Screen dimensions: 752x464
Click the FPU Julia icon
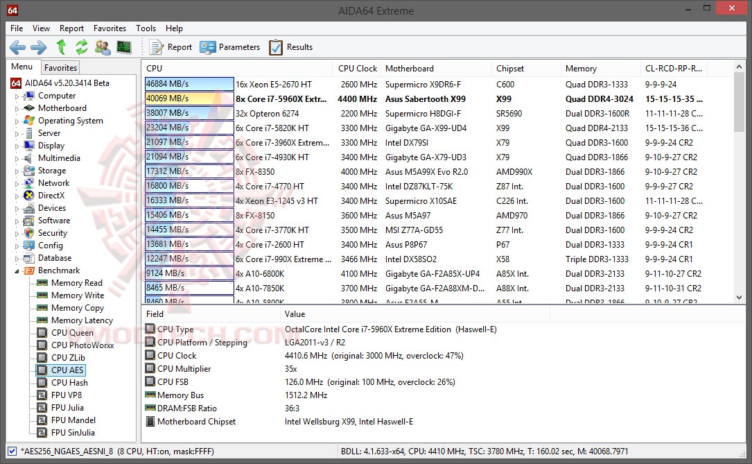pos(42,407)
